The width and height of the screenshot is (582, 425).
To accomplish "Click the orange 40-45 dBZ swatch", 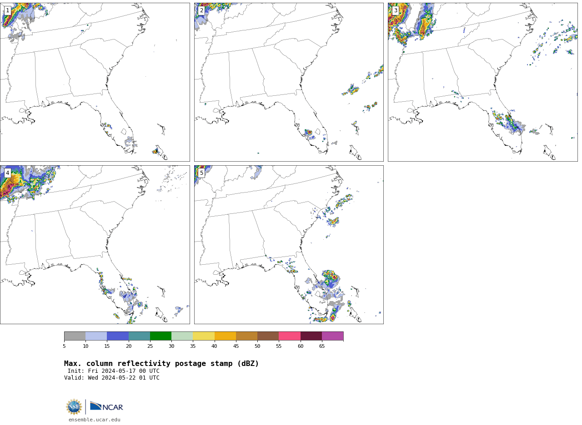I will click(x=225, y=336).
